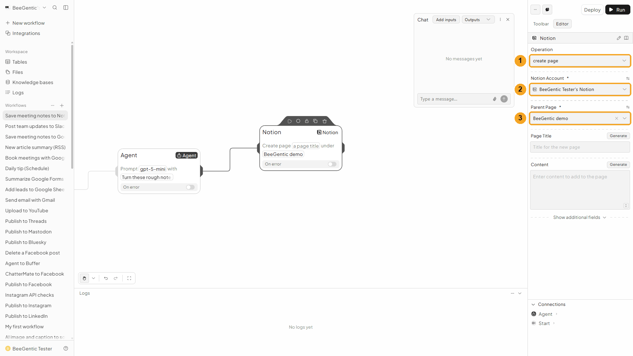Fit canvas to screen icon
This screenshot has width=633, height=356.
click(129, 278)
